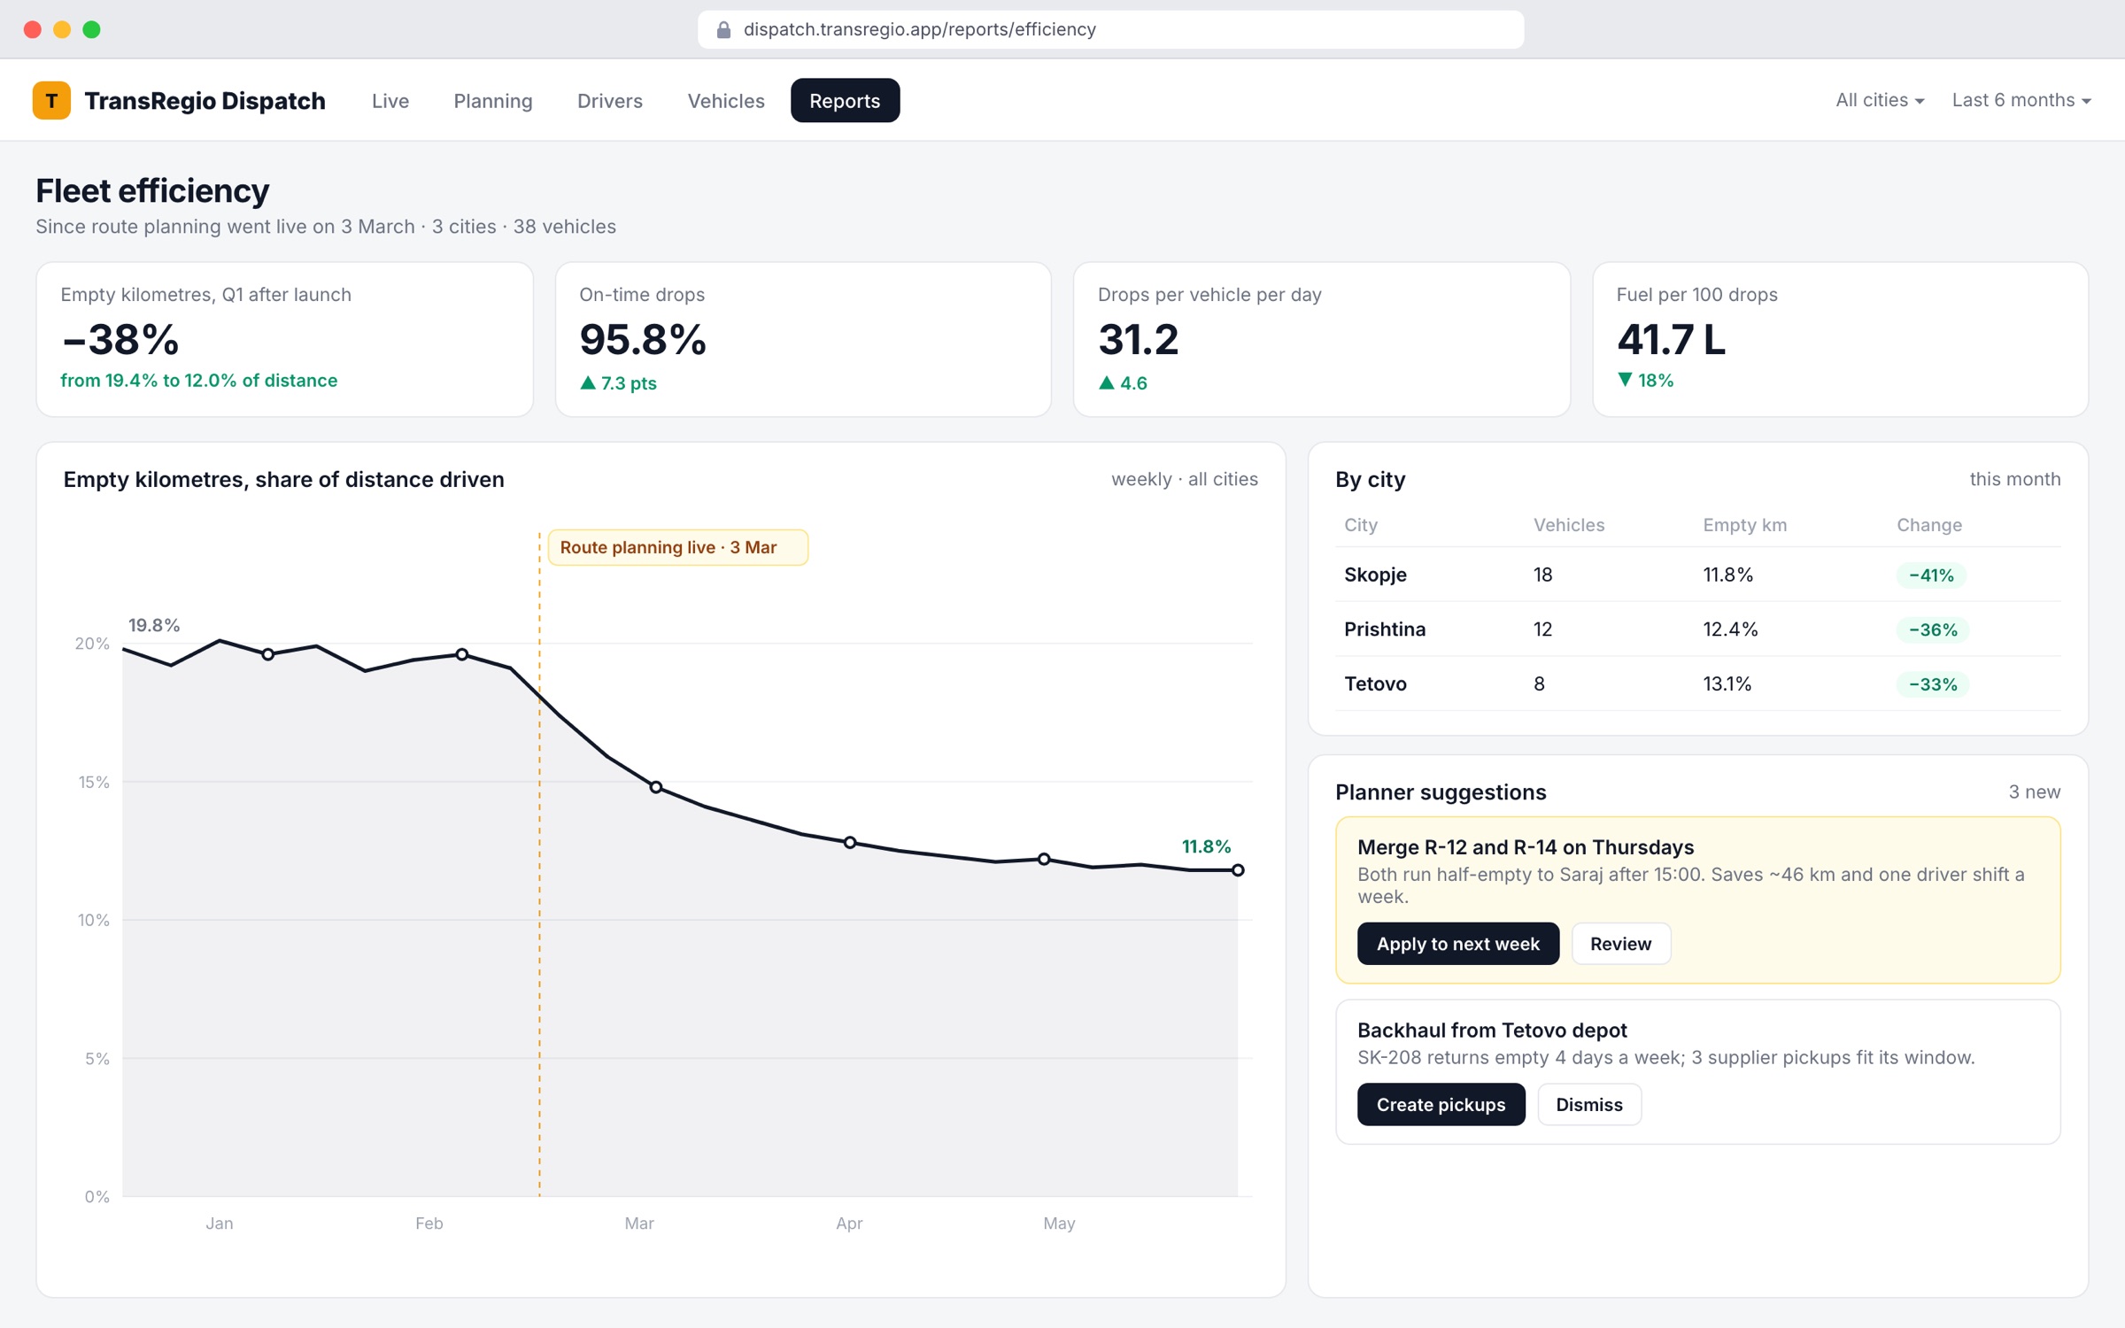The width and height of the screenshot is (2125, 1328).
Task: Click the Change column header
Action: pyautogui.click(x=1929, y=525)
